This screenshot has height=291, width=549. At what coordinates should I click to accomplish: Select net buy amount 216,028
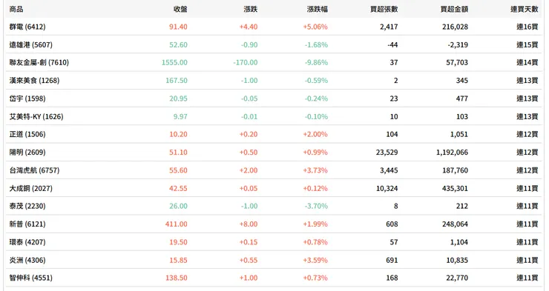click(x=456, y=27)
